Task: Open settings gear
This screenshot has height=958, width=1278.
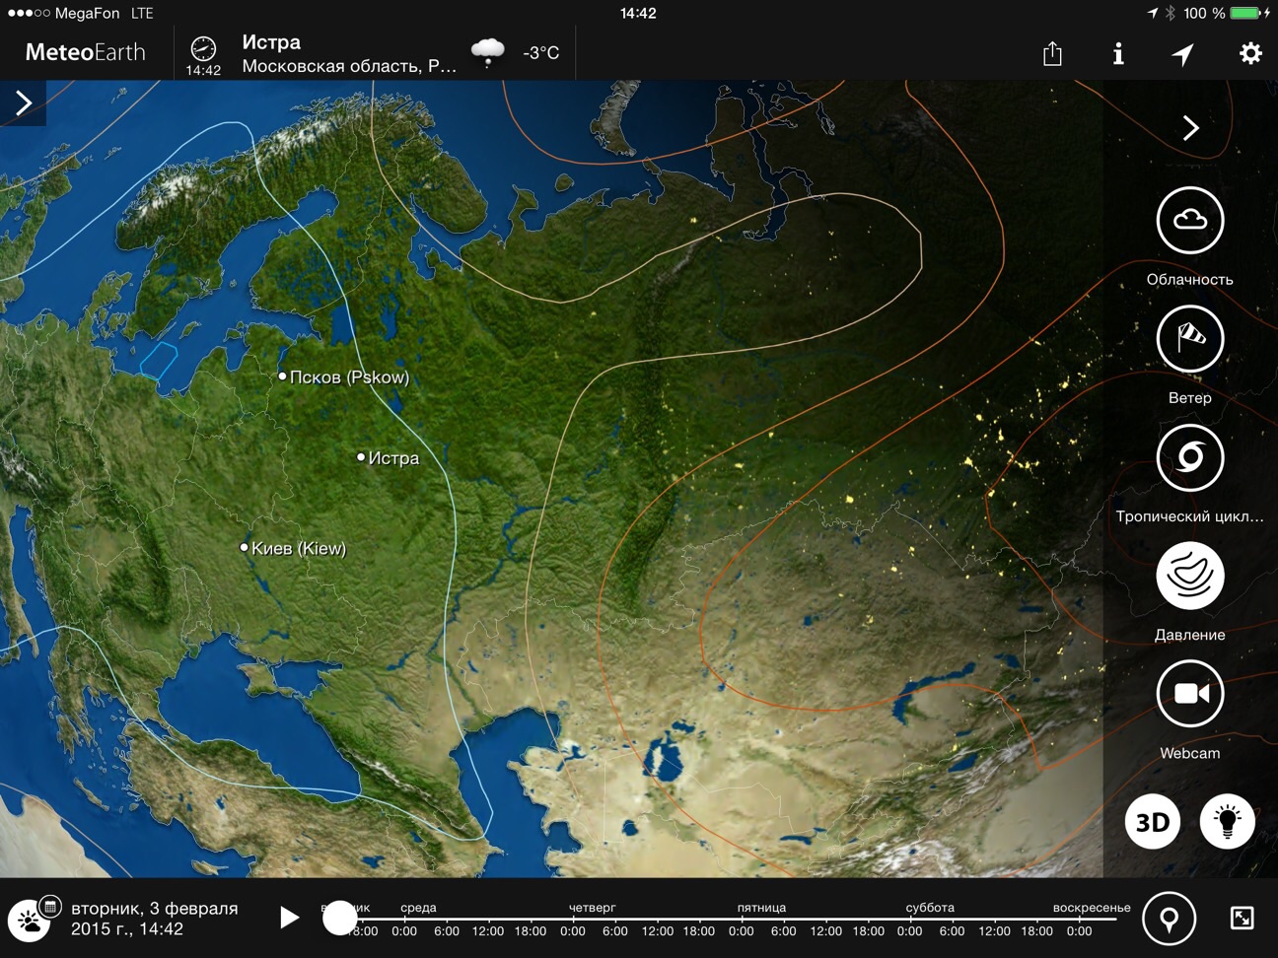Action: [x=1249, y=53]
